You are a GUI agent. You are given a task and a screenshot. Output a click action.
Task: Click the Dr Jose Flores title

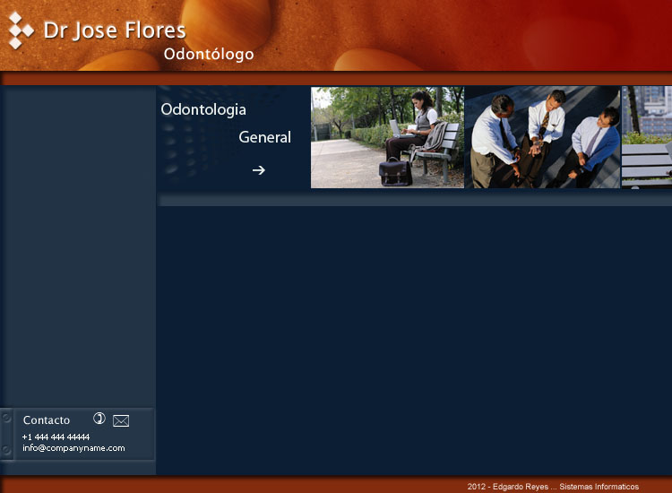(114, 30)
